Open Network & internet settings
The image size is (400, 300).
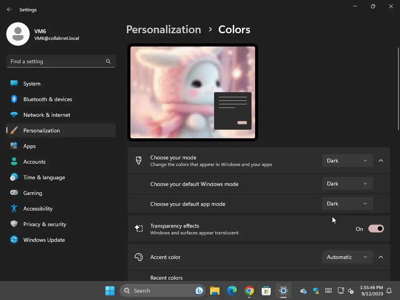(61, 115)
